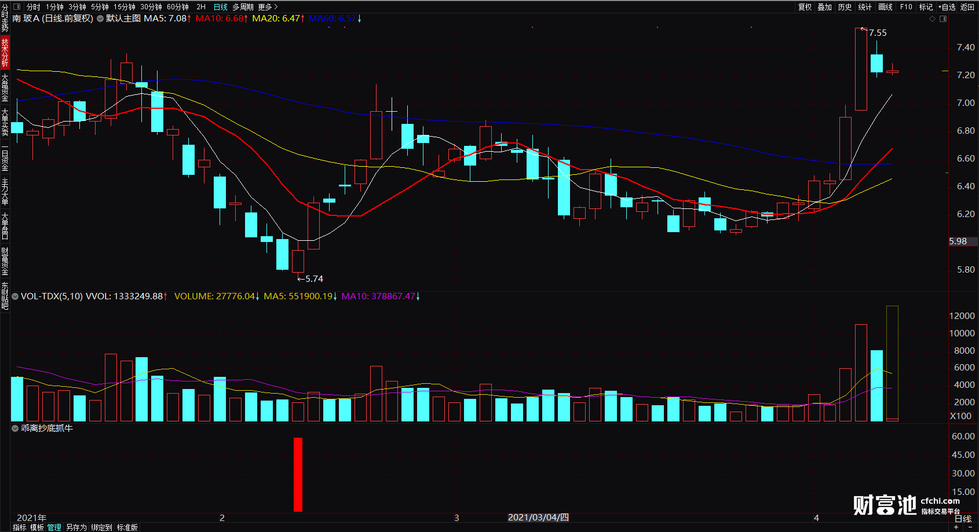
Task: Click the 另存为 save-as option
Action: [x=76, y=527]
